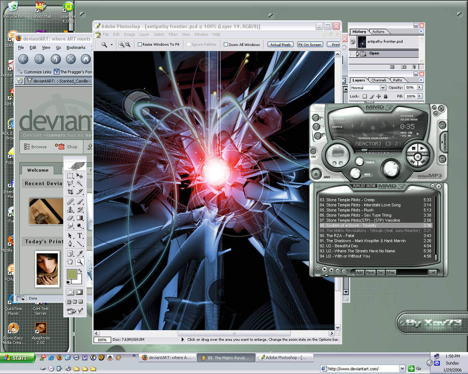
Task: Open the layer blend mode Normal dropdown
Action: 383,88
